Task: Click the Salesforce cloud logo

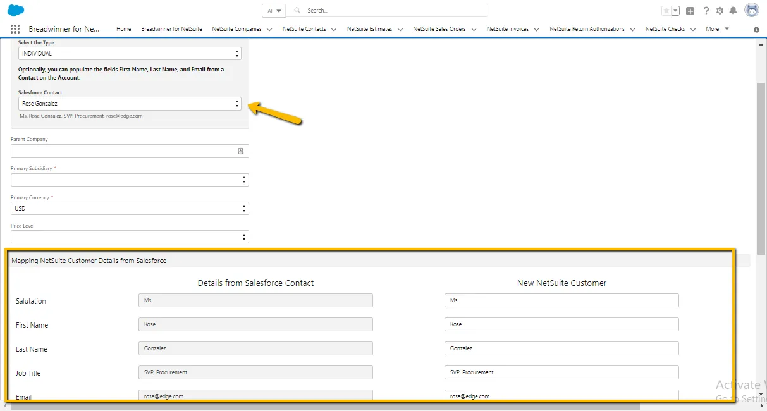Action: (x=16, y=10)
